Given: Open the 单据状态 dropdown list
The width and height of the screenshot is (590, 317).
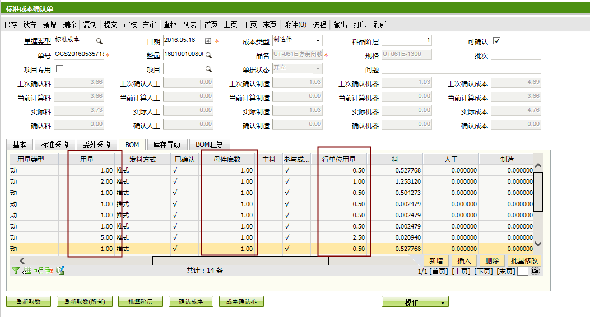Looking at the screenshot, I should (x=318, y=69).
